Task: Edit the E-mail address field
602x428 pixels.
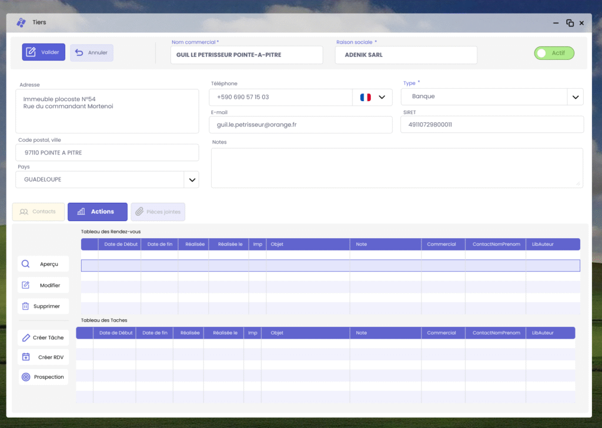Action: pyautogui.click(x=300, y=125)
